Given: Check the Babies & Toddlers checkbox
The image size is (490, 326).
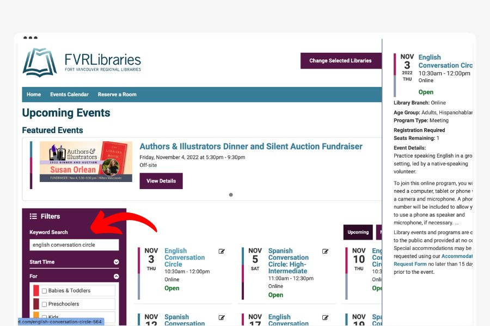Looking at the screenshot, I should [x=45, y=291].
